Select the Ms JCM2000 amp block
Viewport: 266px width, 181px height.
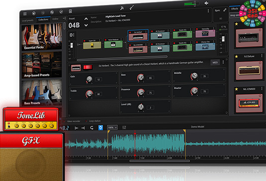click(x=138, y=48)
